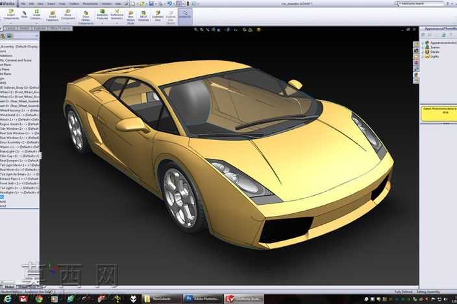The height and width of the screenshot is (304, 457).
Task: Open Gmail icon in taskbar
Action: click(23, 299)
